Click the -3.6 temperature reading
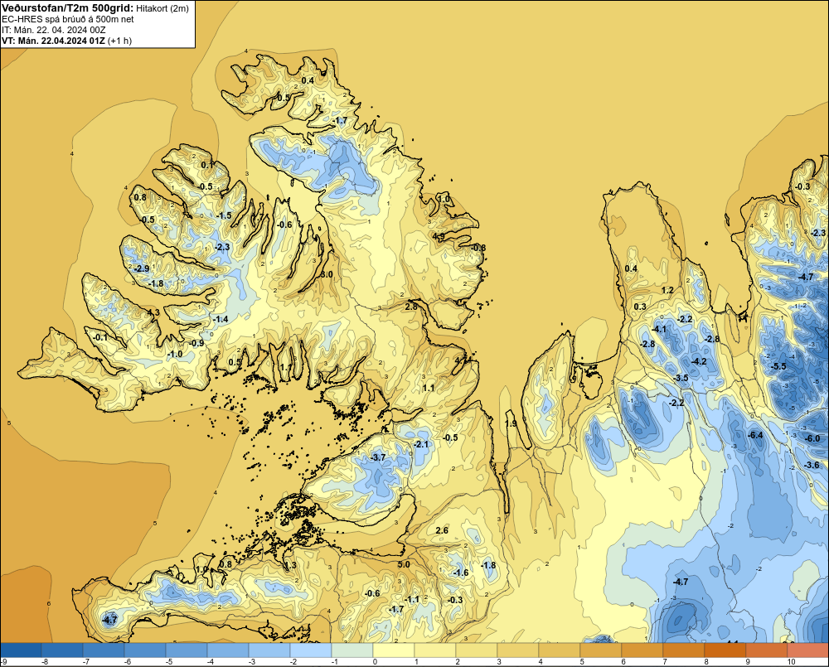This screenshot has height=667, width=829. pyautogui.click(x=812, y=465)
